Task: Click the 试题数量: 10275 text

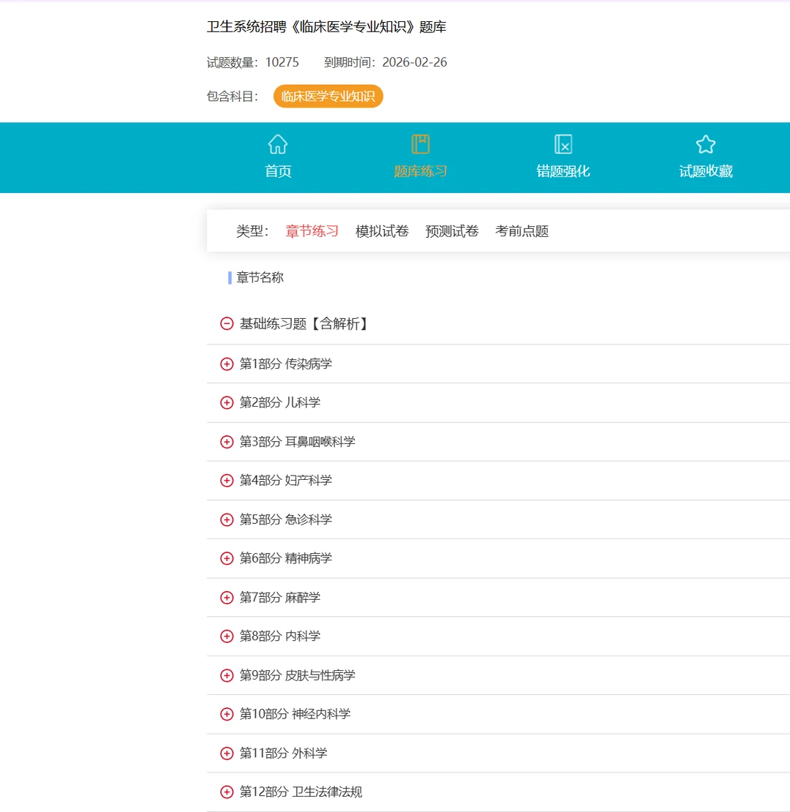Action: tap(252, 62)
